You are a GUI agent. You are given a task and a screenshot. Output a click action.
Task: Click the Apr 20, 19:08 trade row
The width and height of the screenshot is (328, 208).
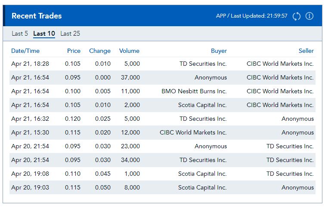(30, 174)
